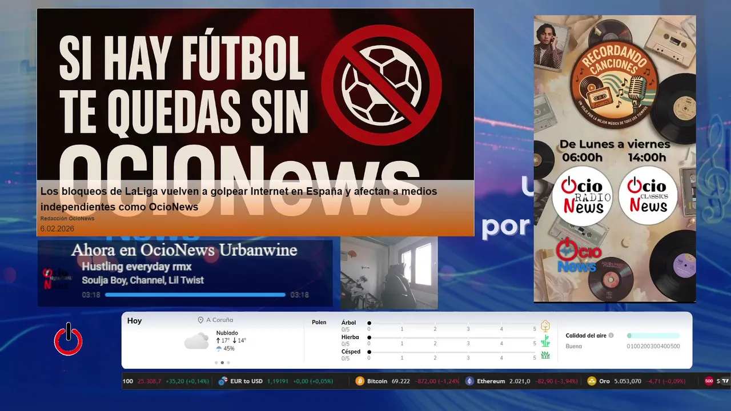Viewport: 731px width, 411px height.
Task: Click the Buena air quality status
Action: click(574, 346)
